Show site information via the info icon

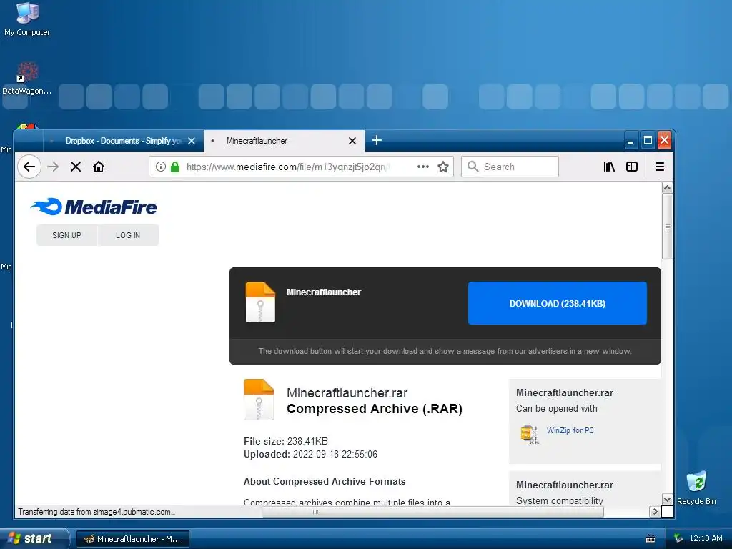pos(161,167)
